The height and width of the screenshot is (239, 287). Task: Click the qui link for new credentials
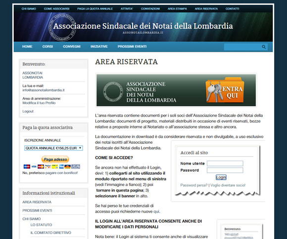(x=156, y=212)
